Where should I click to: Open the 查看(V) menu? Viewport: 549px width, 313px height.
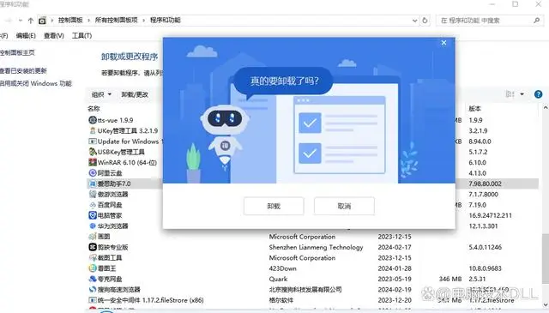pyautogui.click(x=53, y=36)
